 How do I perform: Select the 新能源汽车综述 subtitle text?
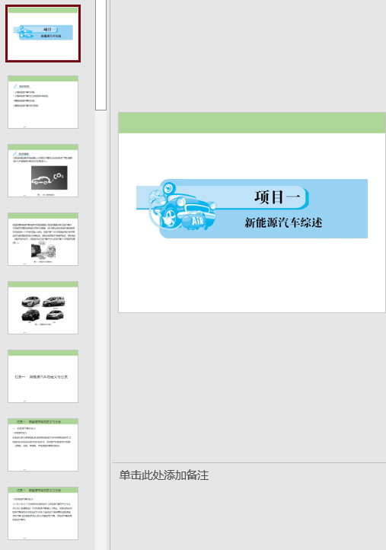(283, 222)
